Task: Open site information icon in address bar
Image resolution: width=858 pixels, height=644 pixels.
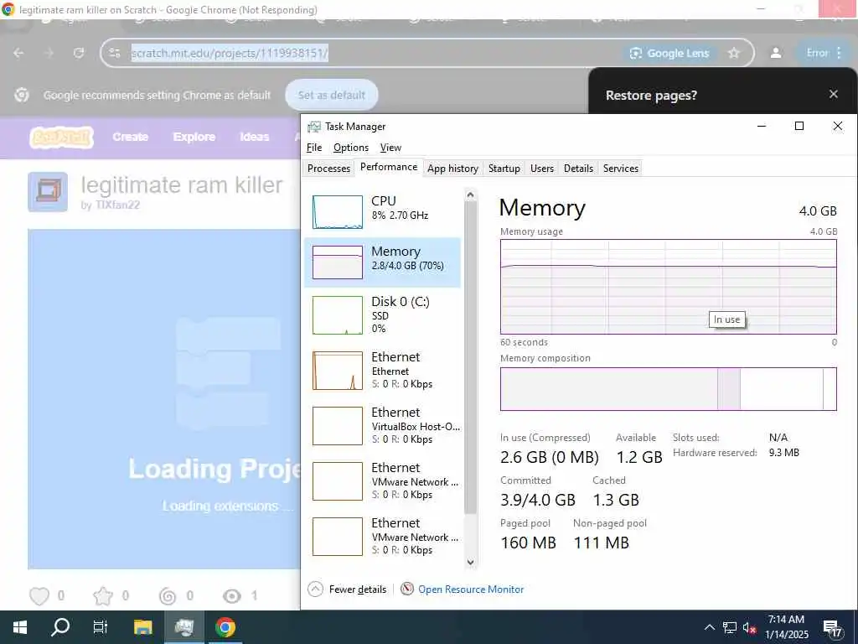Action: point(114,53)
